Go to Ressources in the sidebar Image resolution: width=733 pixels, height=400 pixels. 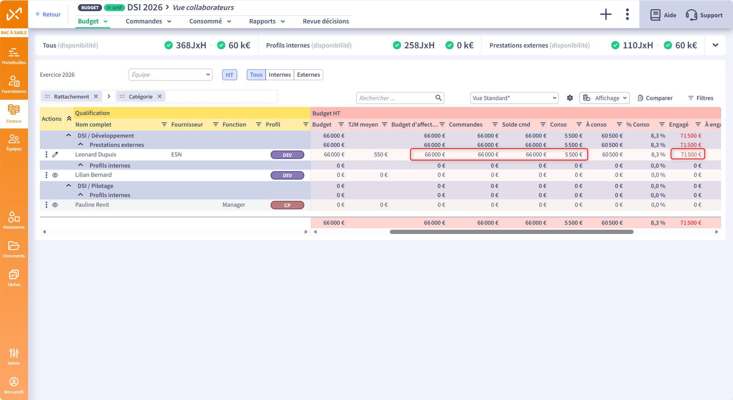pos(14,220)
